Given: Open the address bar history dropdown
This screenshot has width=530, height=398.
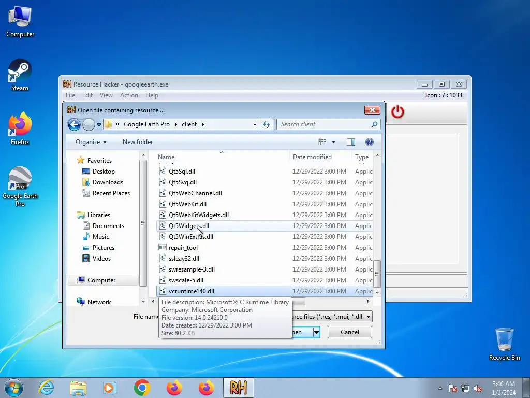Looking at the screenshot, I should (255, 124).
